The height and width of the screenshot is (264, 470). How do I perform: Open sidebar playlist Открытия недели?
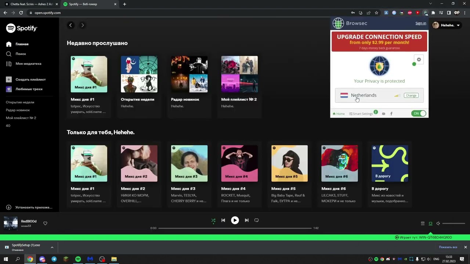click(x=20, y=102)
